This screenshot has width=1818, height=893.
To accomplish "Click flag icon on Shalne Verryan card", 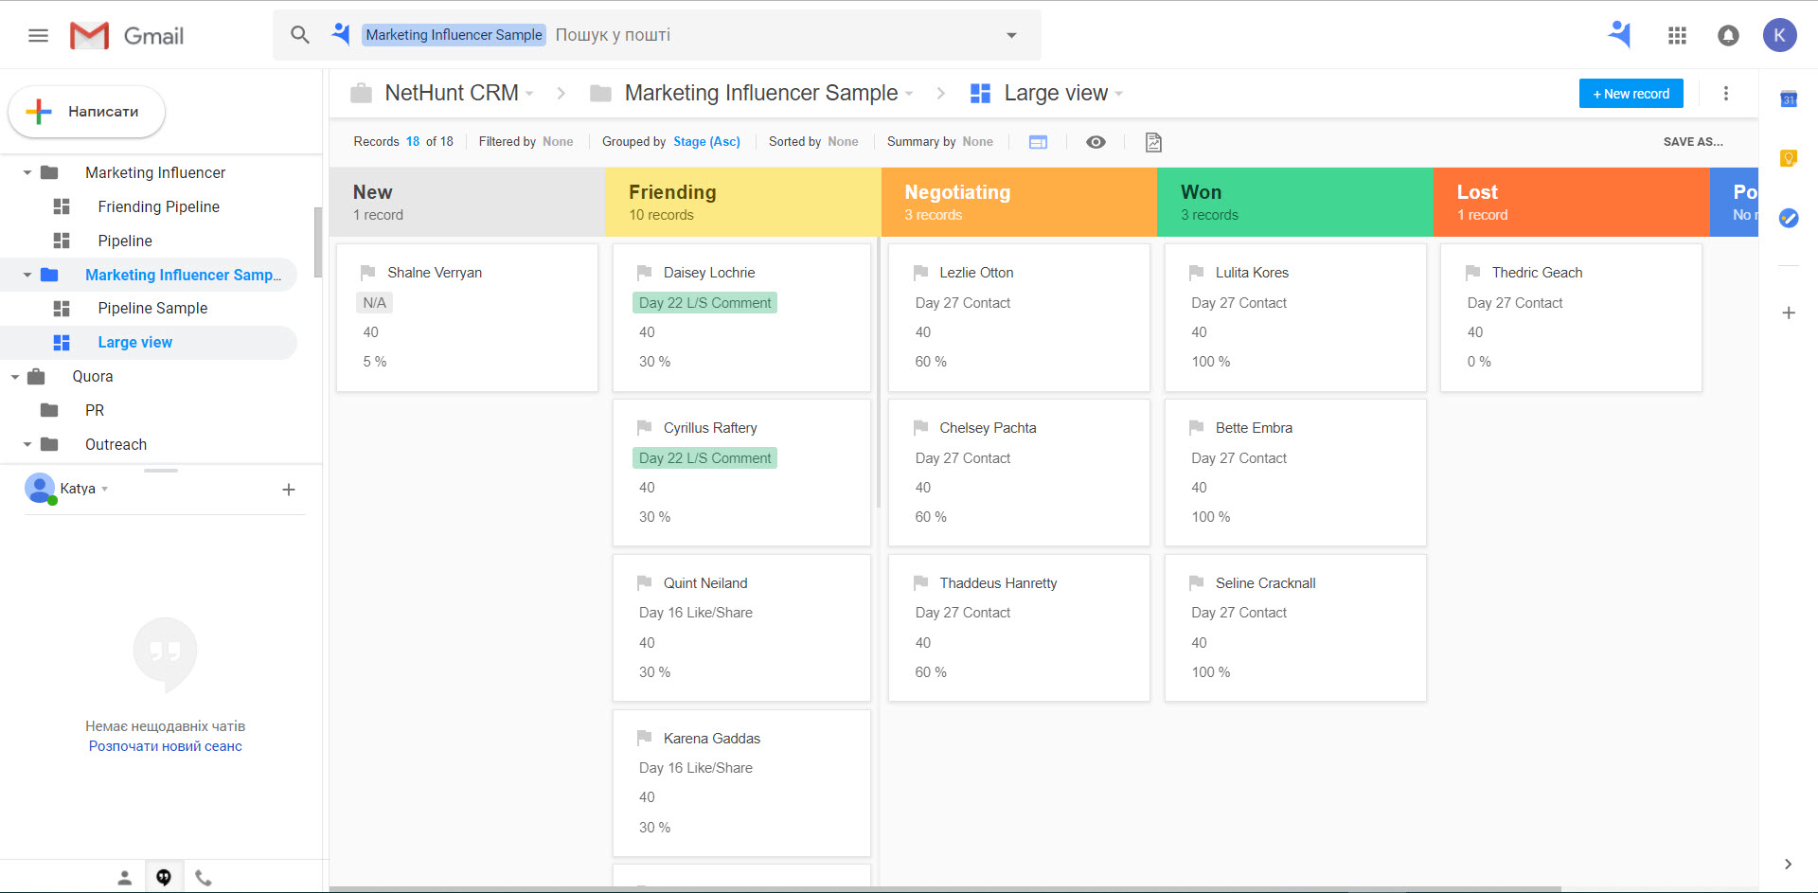I will 368,273.
